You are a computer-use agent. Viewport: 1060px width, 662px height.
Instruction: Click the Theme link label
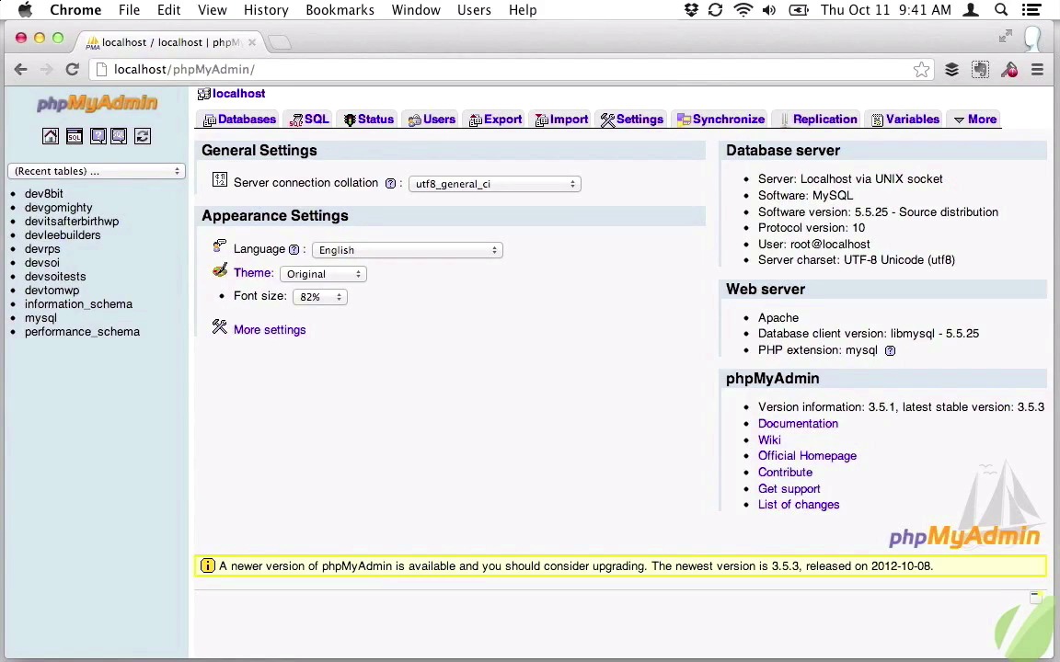click(254, 273)
